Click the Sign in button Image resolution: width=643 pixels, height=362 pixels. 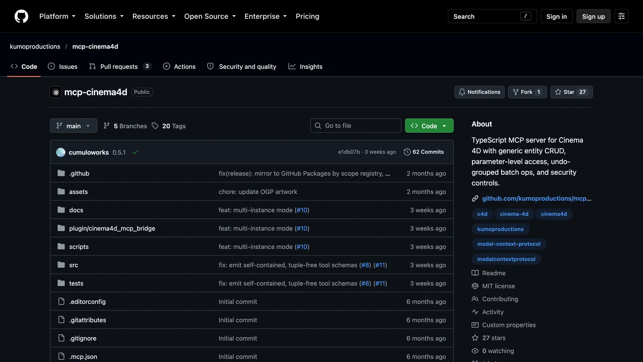(556, 16)
